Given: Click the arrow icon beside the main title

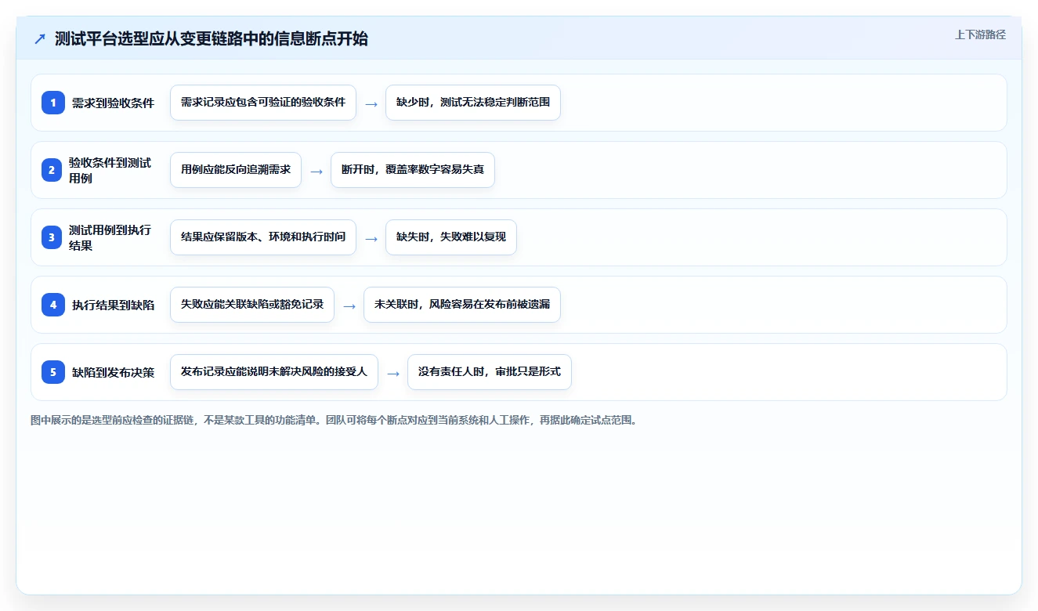Looking at the screenshot, I should pos(40,39).
